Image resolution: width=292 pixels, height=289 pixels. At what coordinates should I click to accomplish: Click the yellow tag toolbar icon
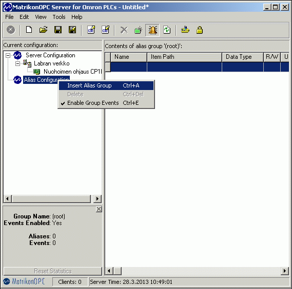[185, 30]
